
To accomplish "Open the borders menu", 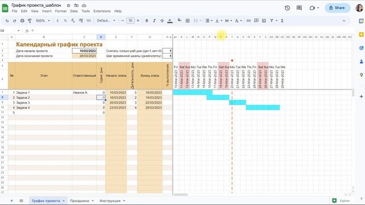I will click(188, 20).
